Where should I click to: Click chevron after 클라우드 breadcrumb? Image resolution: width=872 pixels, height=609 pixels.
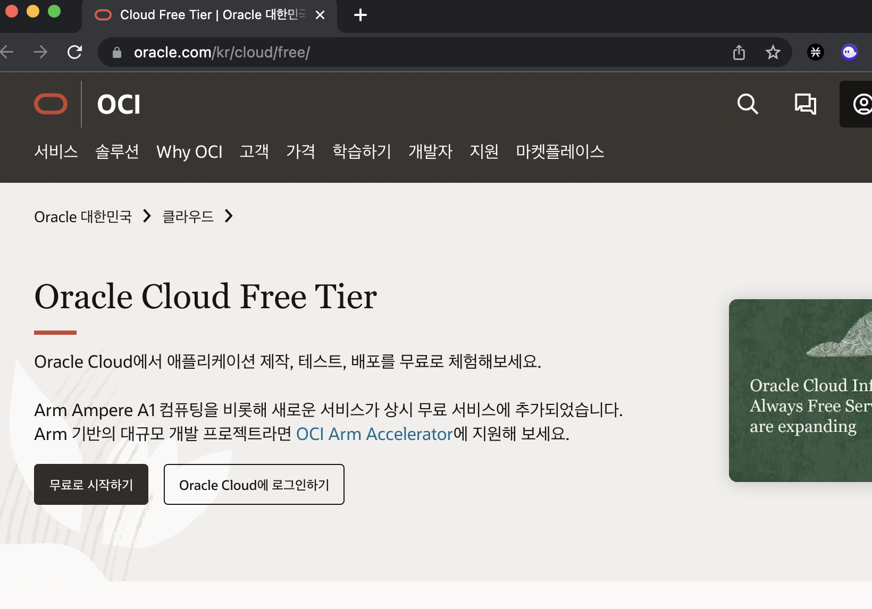(x=229, y=216)
